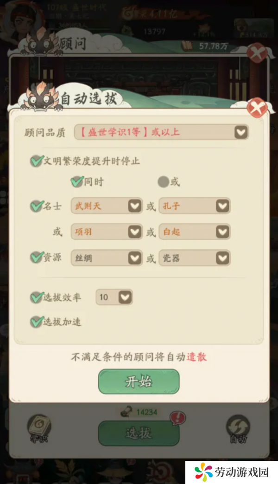
Task: Open the 瓷器 resource dropdown
Action: pos(195,258)
